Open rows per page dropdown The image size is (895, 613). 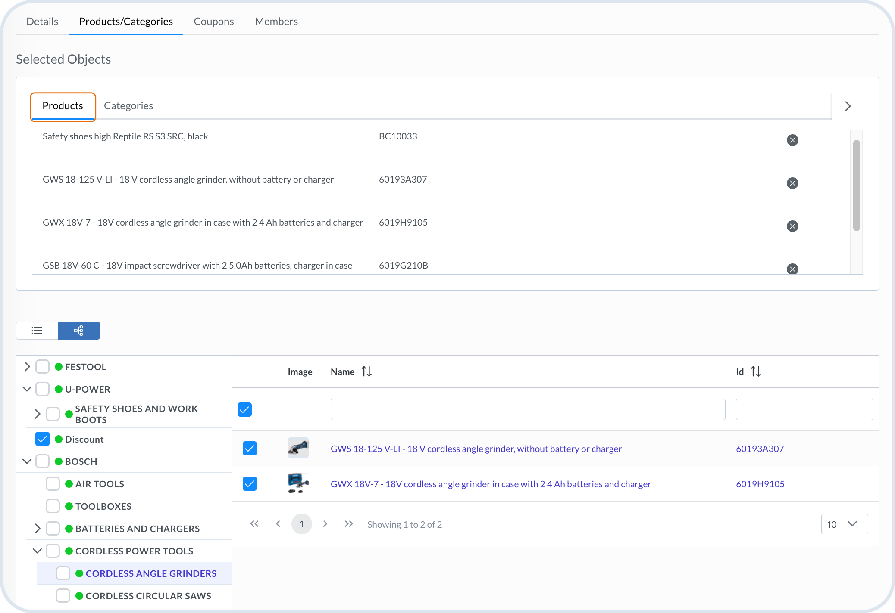(844, 524)
